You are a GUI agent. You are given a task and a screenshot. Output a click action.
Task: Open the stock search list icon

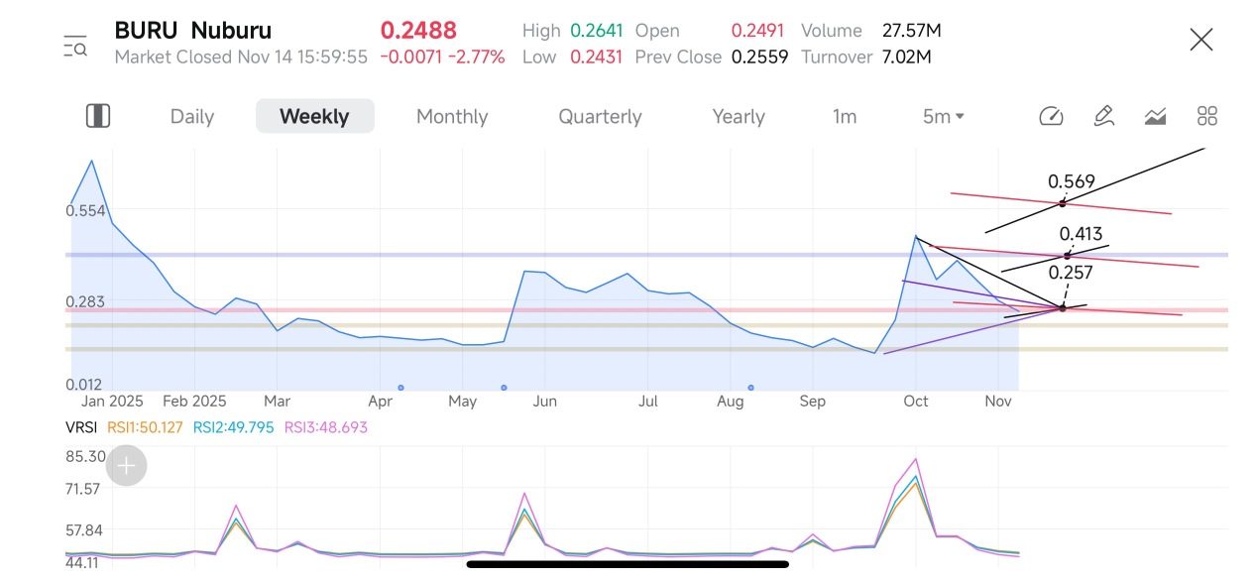[x=75, y=46]
